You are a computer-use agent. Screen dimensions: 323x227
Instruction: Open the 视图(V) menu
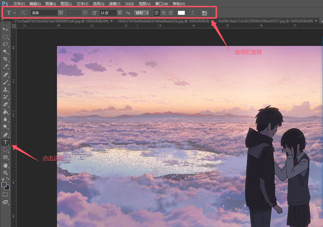pos(144,4)
